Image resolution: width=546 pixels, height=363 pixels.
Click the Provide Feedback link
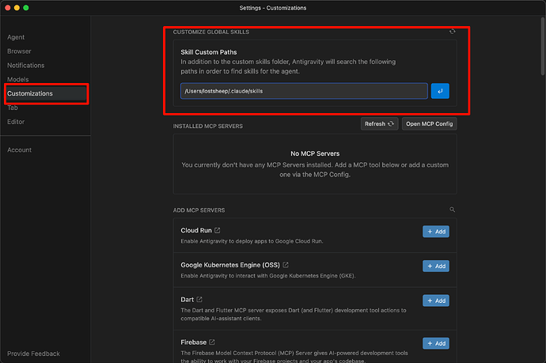click(x=33, y=354)
